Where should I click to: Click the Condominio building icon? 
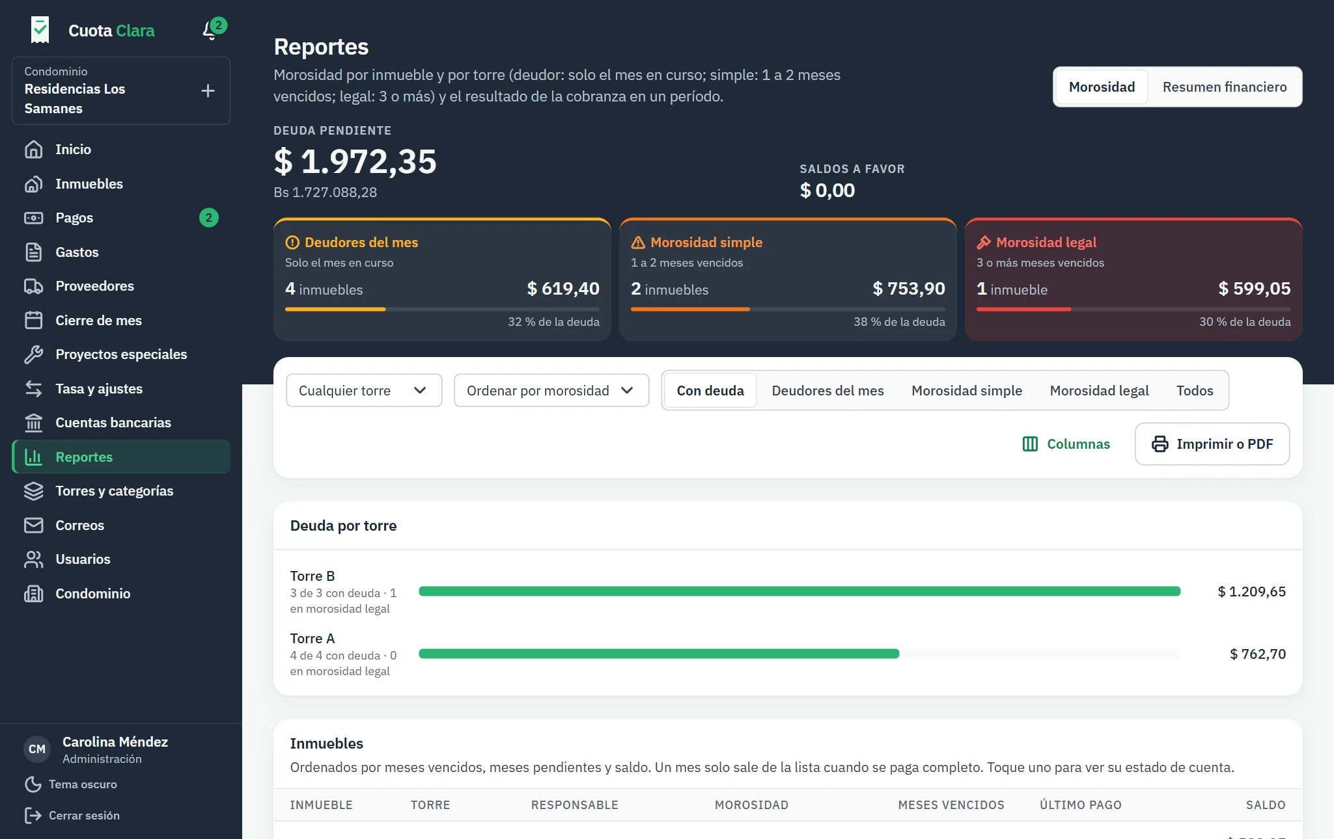pos(34,594)
